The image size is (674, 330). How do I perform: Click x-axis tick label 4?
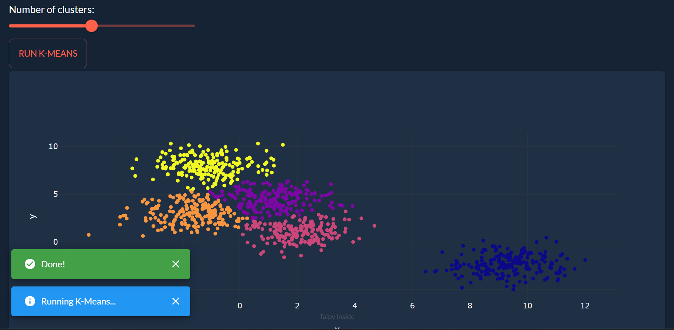(355, 306)
